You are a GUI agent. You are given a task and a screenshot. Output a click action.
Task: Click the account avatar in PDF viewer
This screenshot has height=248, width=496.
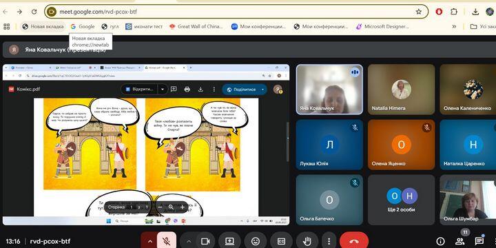click(x=278, y=89)
